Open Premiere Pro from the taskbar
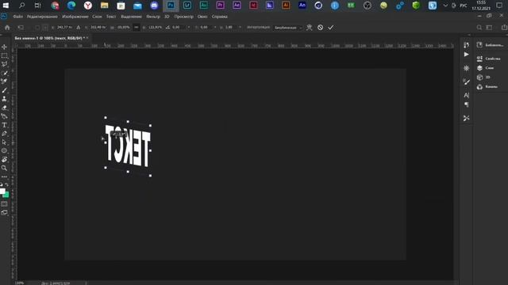 (221, 6)
